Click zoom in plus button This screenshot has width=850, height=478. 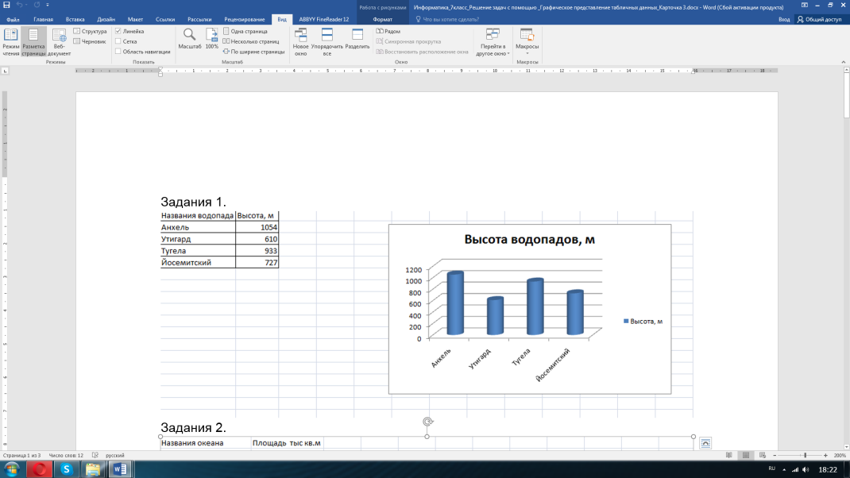[x=825, y=455]
